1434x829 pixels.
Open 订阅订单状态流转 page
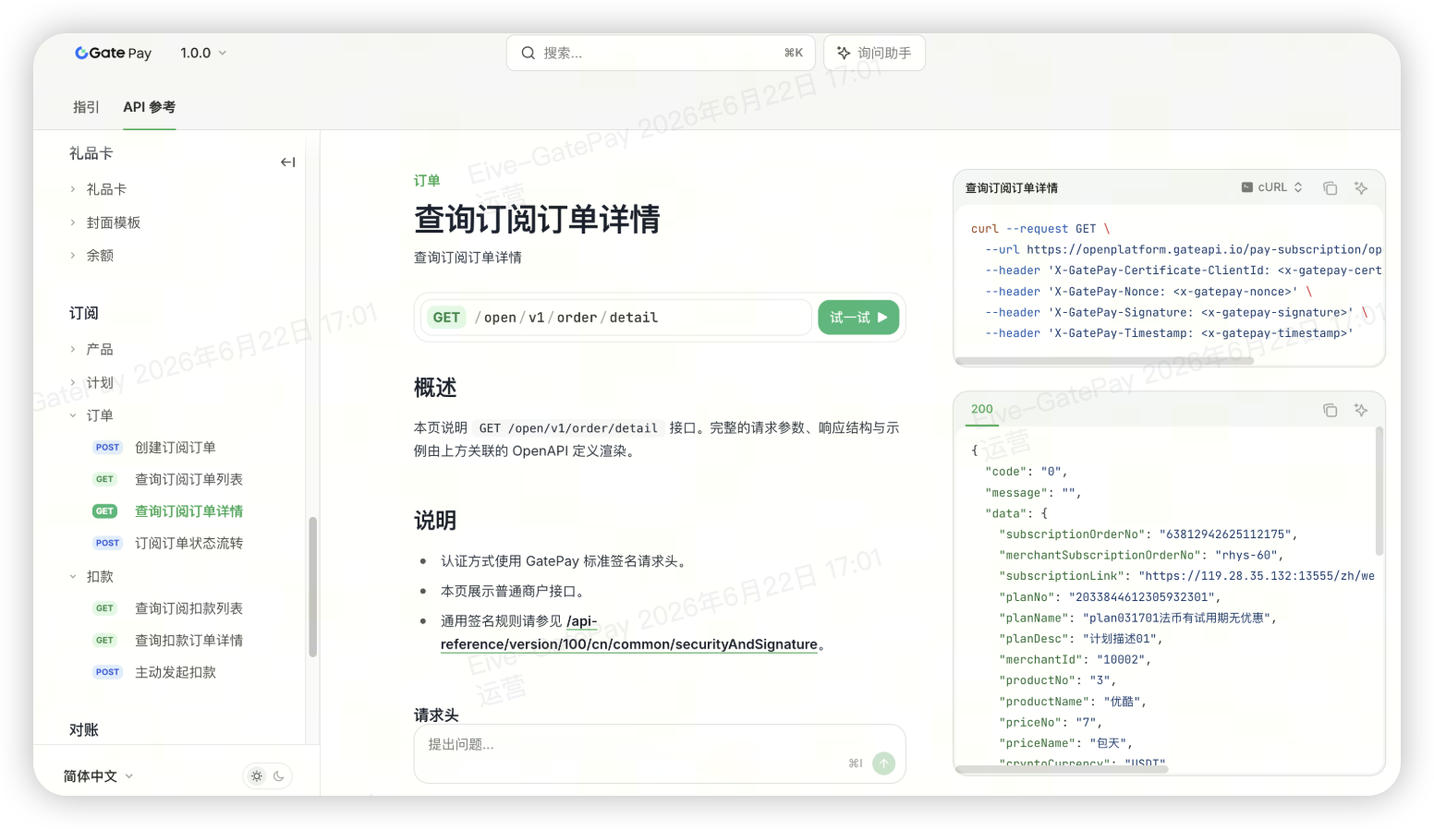click(188, 544)
